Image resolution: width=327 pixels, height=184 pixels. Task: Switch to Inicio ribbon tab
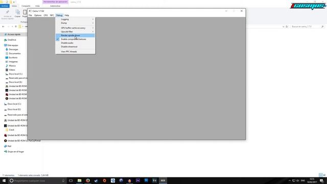tap(14, 6)
